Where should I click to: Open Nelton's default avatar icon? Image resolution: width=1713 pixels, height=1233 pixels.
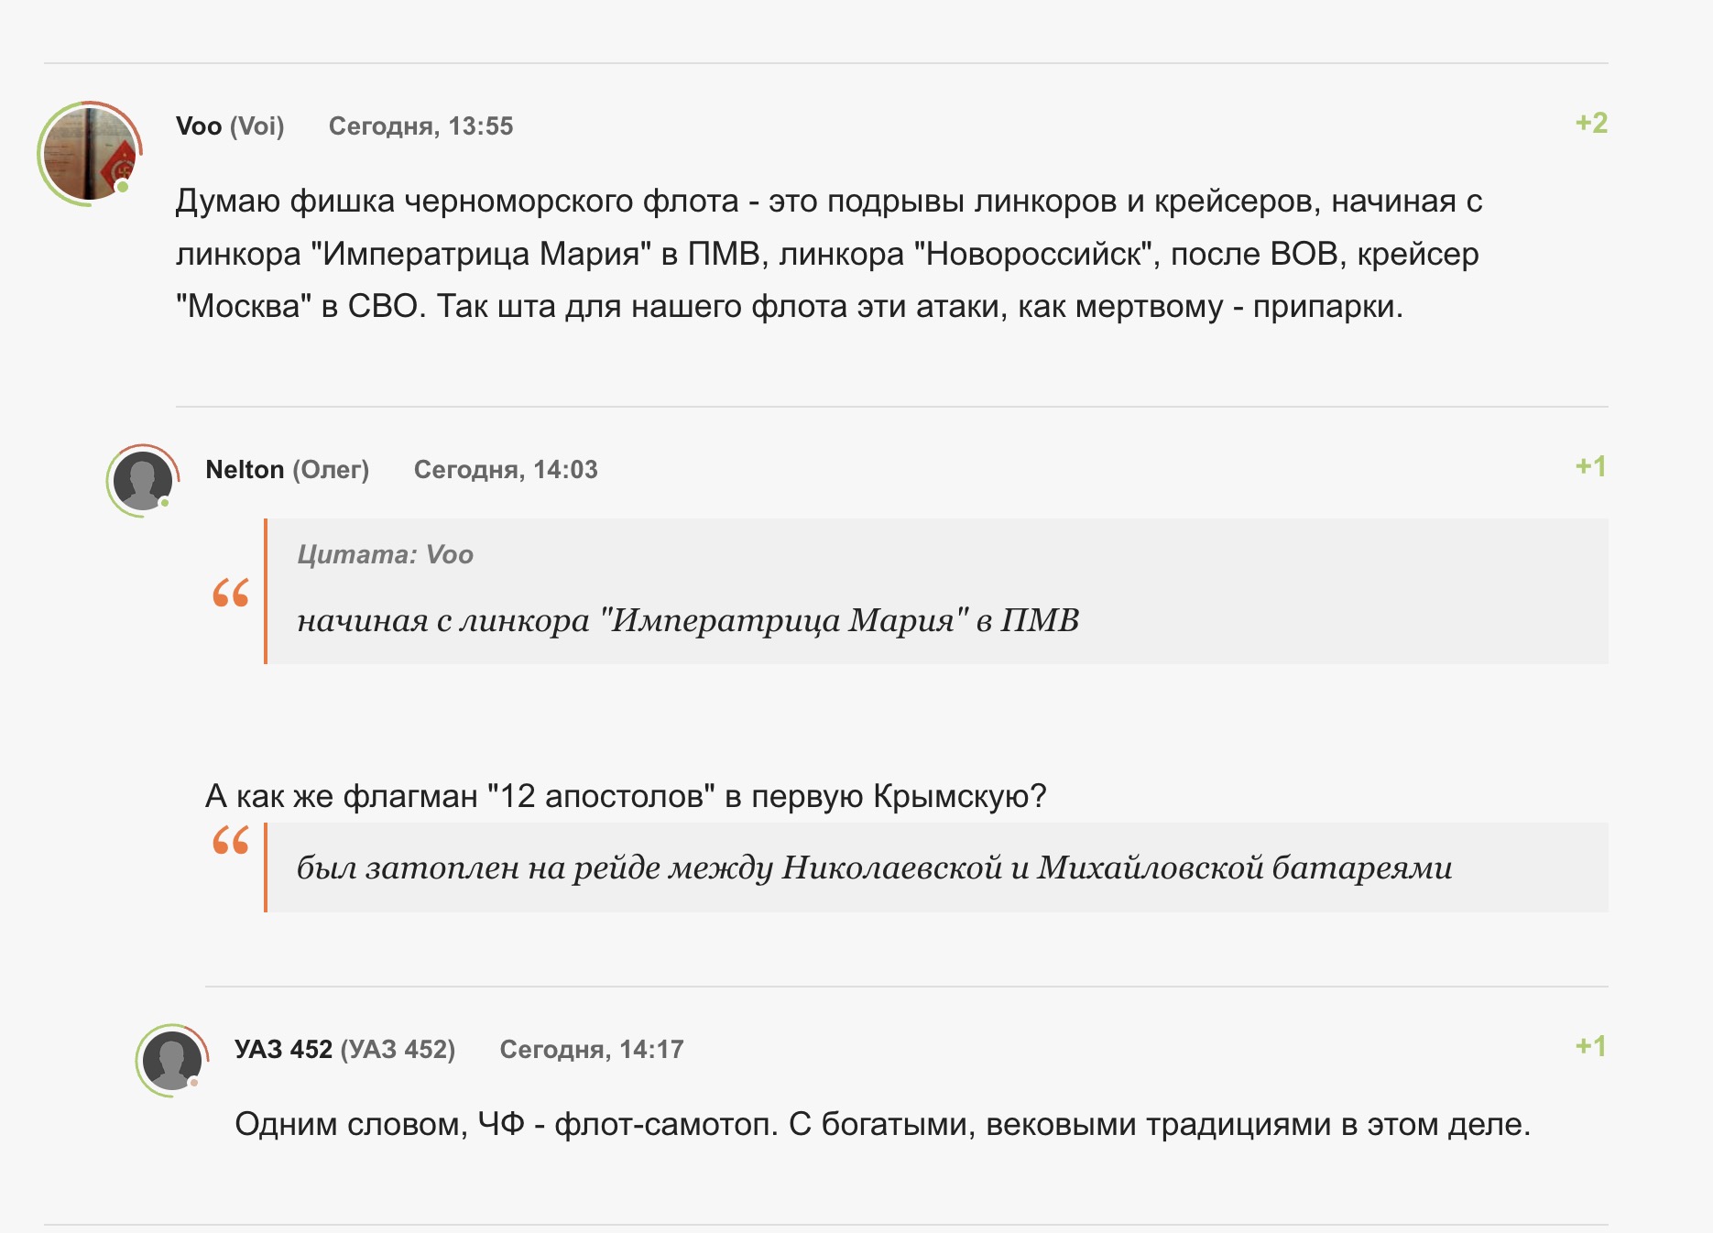click(142, 480)
